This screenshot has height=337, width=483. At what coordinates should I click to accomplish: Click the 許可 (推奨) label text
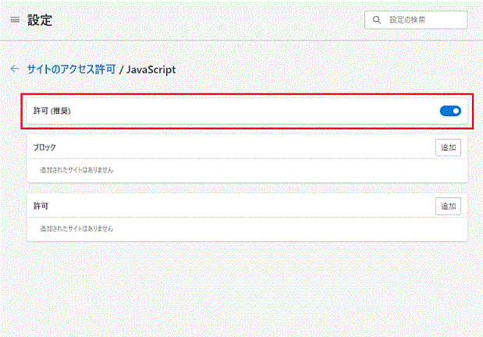point(51,111)
